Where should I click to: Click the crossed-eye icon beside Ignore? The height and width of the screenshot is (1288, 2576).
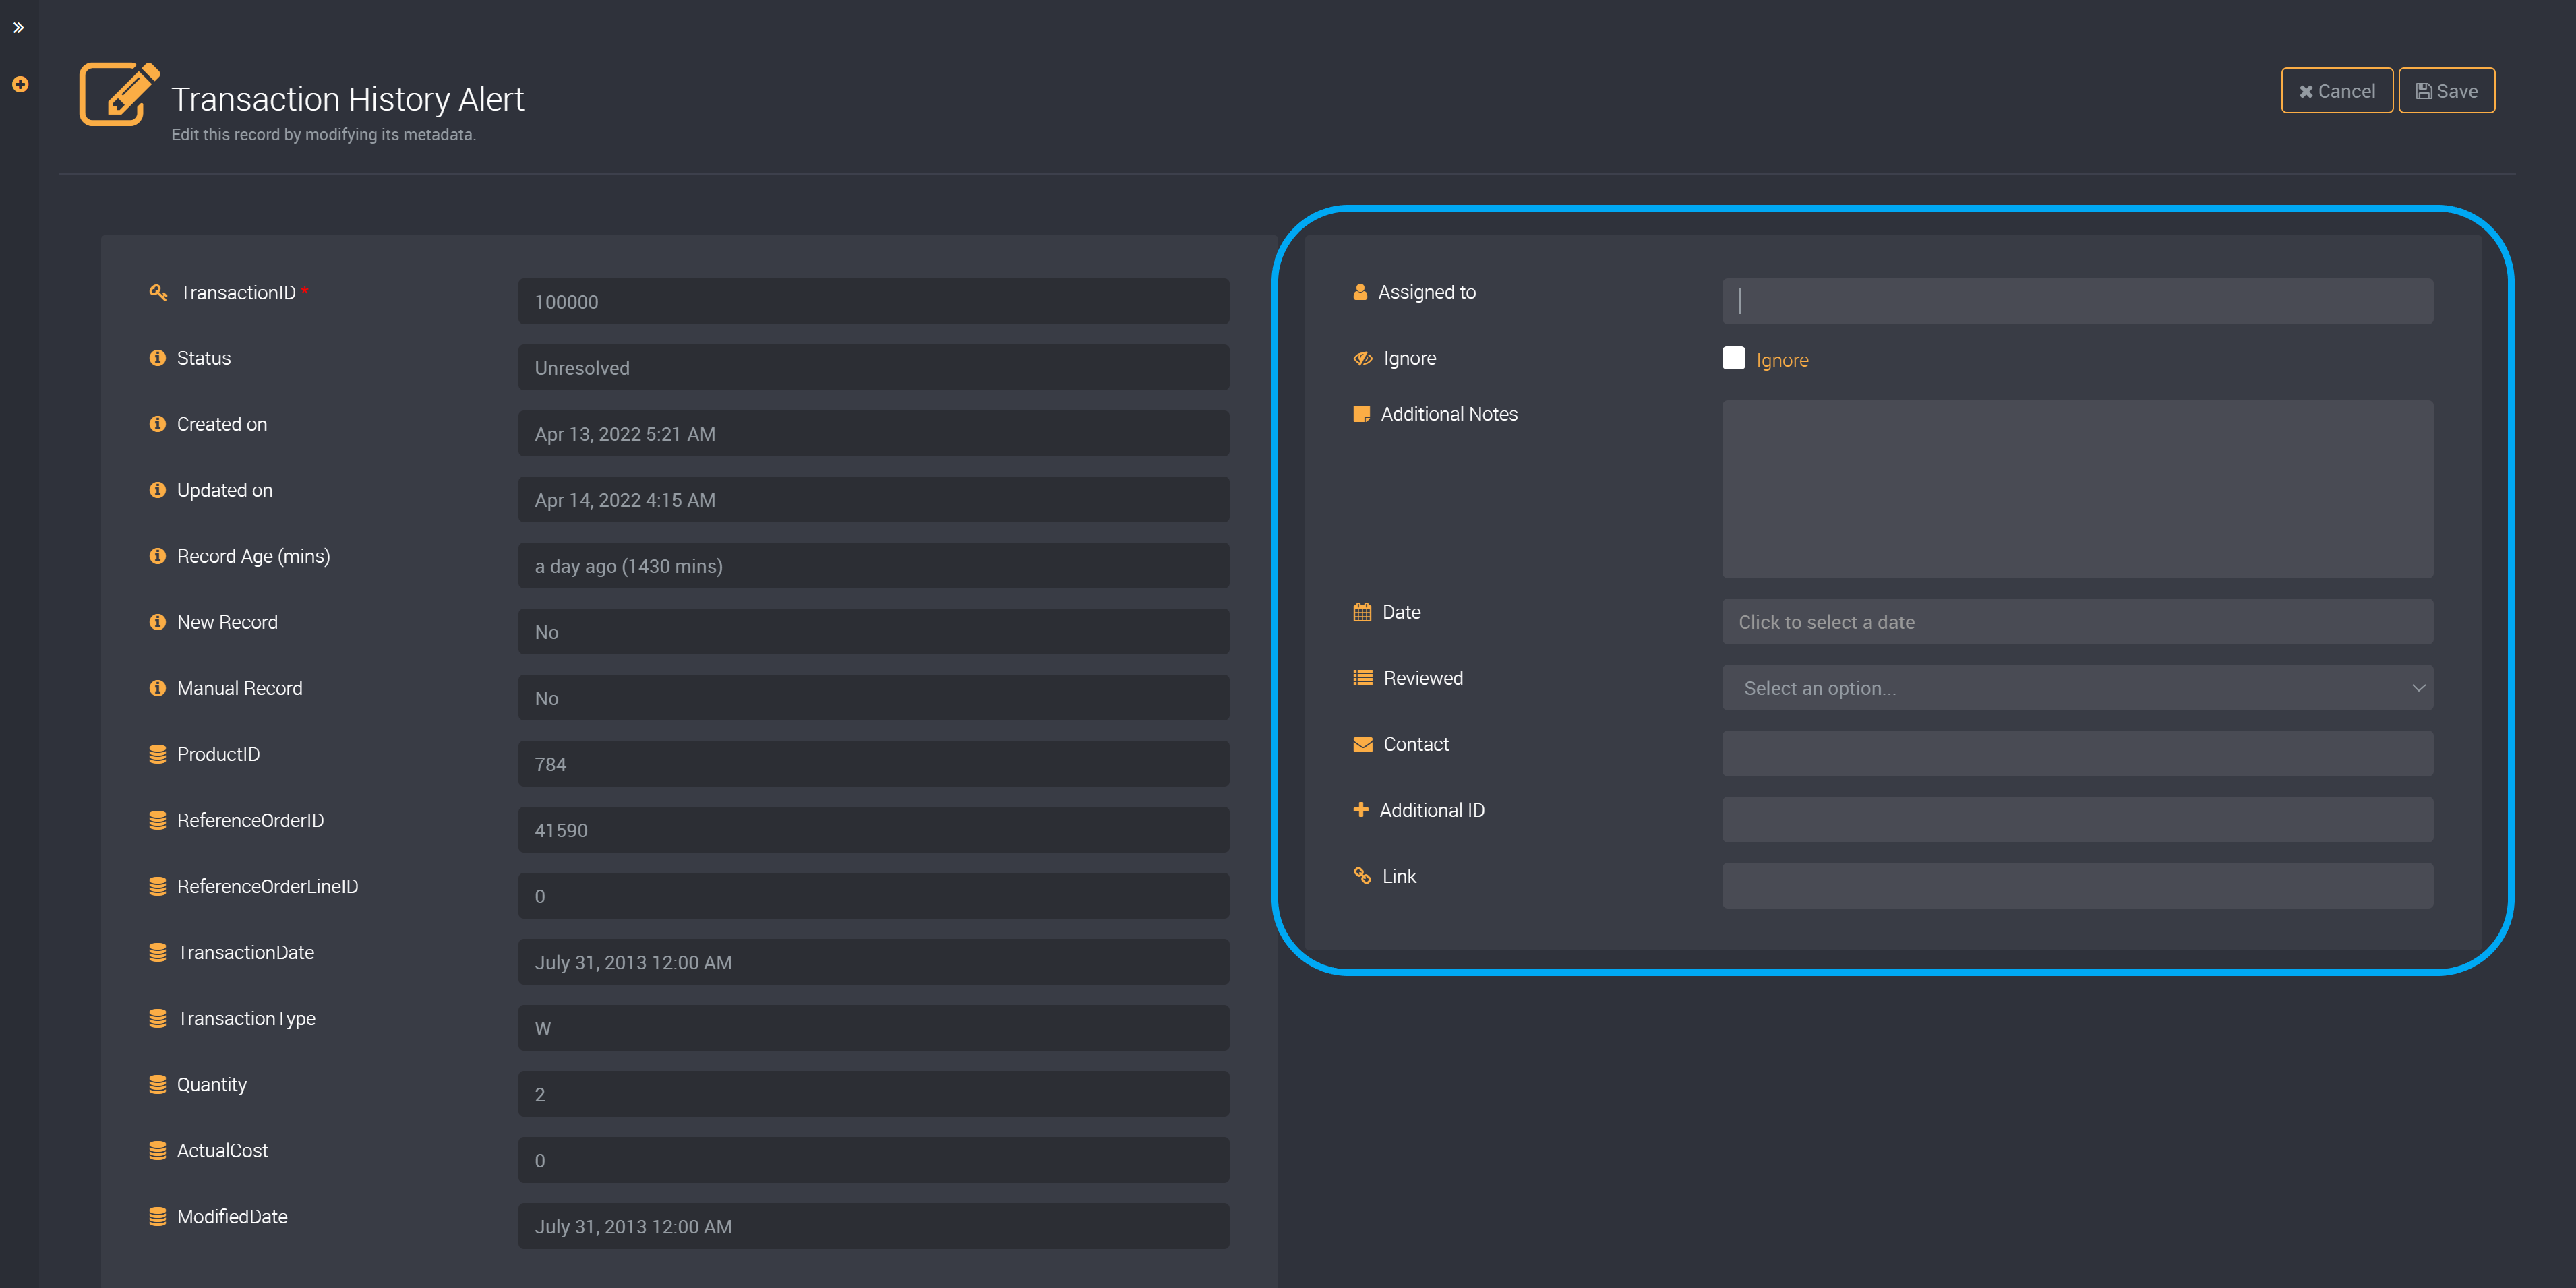click(x=1363, y=358)
